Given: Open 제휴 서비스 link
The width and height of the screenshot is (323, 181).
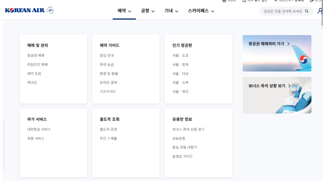Looking at the screenshot, I should (x=36, y=138).
